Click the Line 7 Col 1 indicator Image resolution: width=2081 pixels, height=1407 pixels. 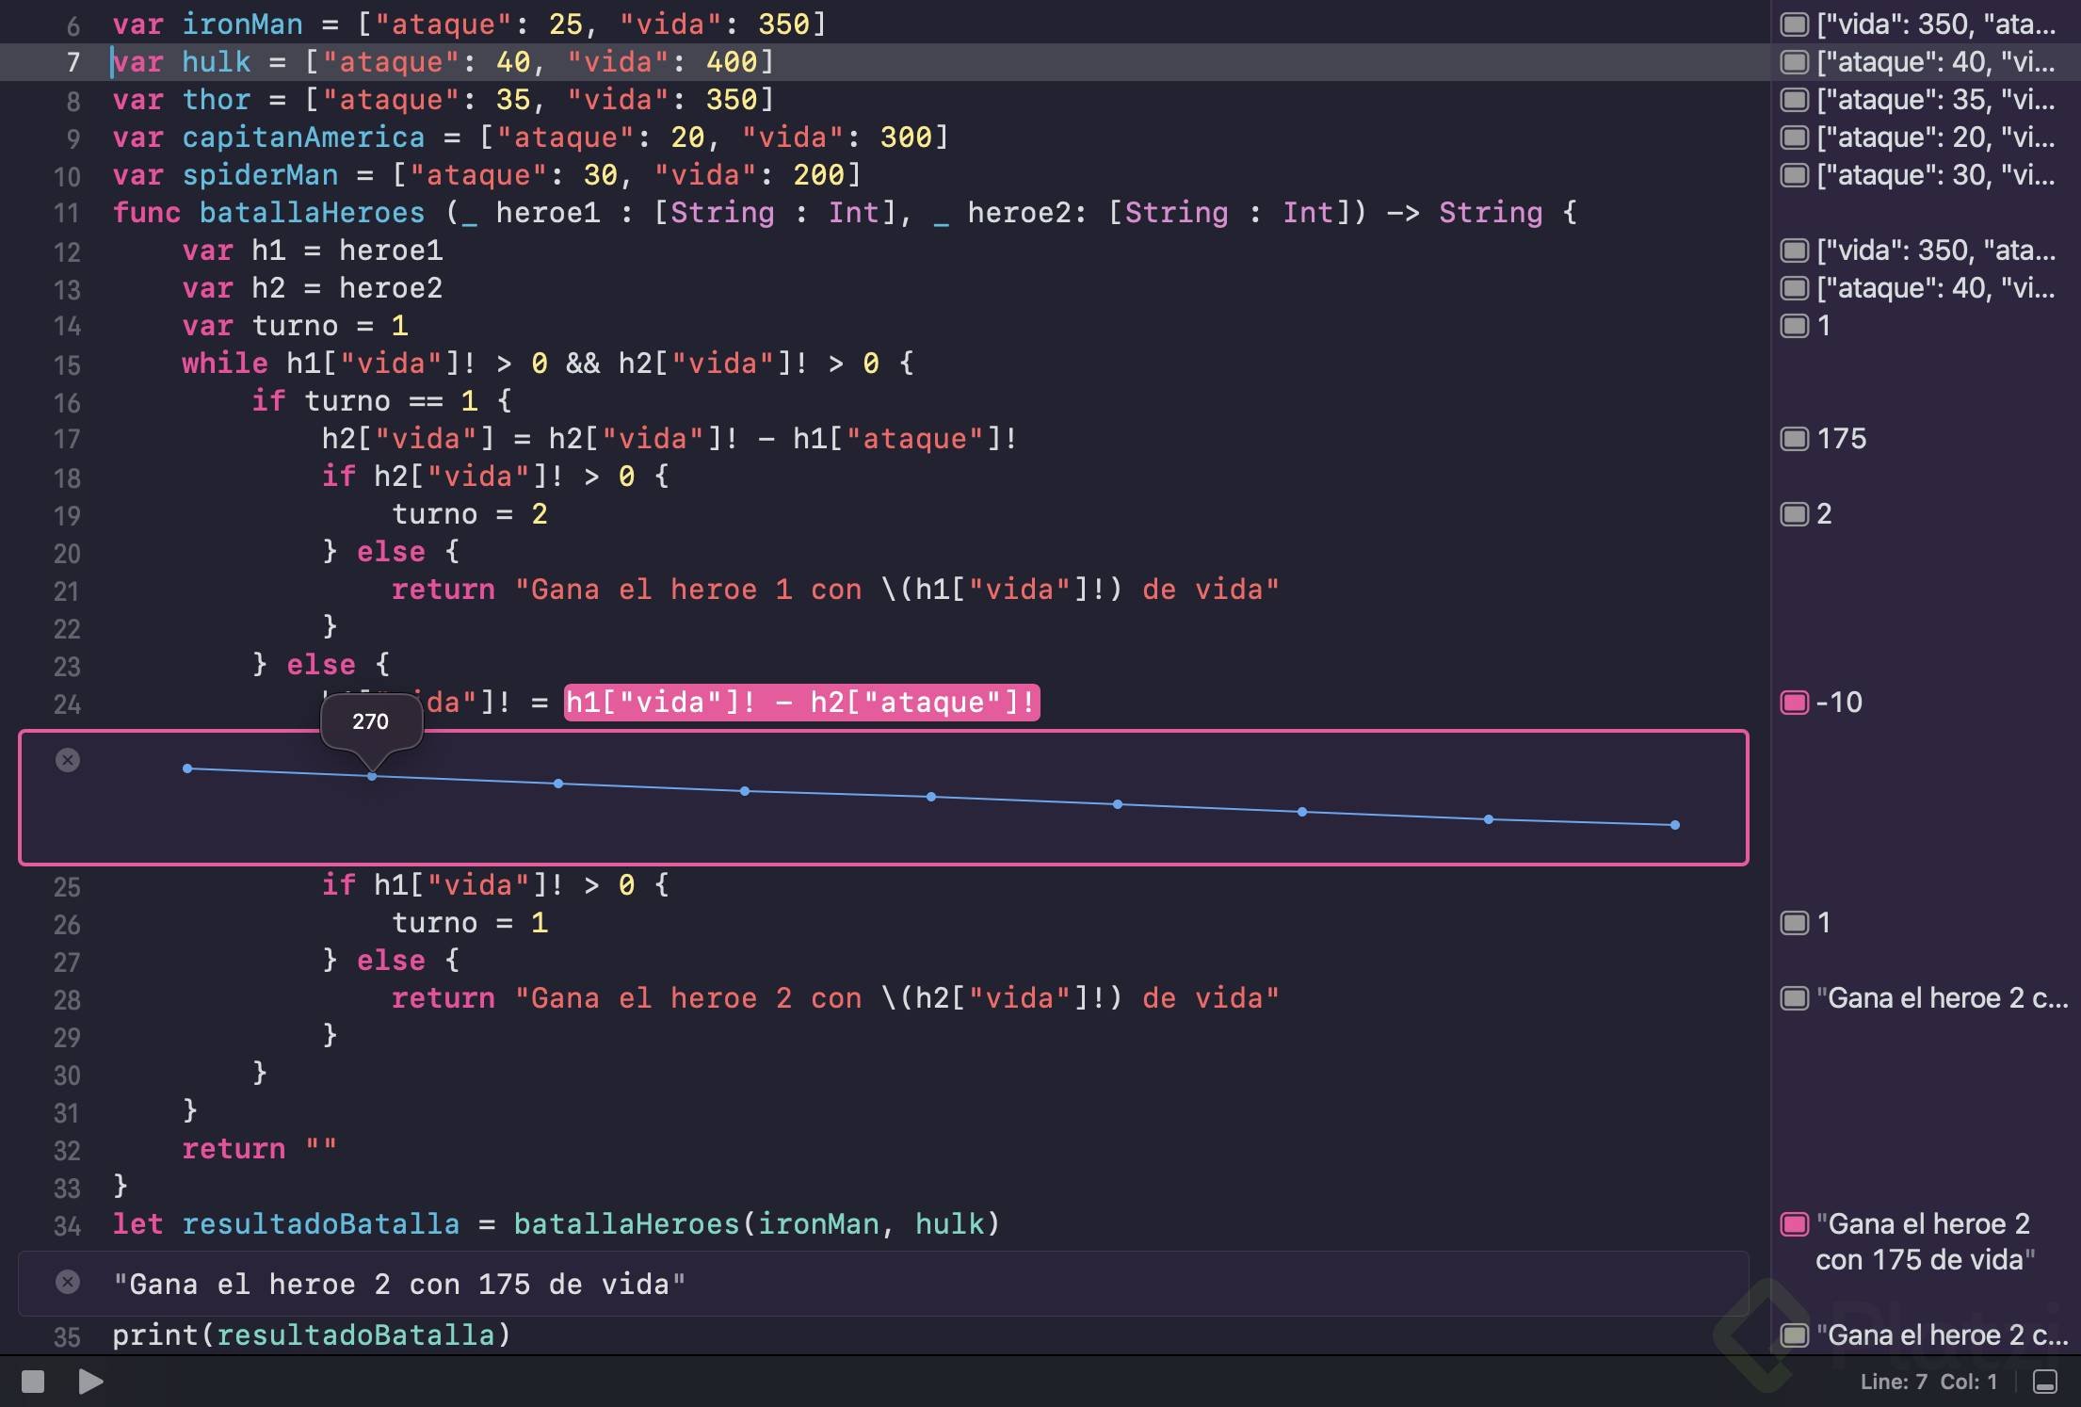coord(1928,1382)
